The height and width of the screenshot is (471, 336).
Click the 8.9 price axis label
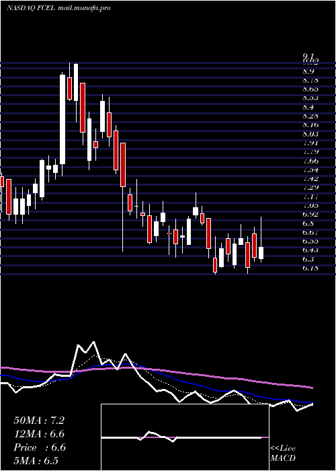[x=308, y=71]
